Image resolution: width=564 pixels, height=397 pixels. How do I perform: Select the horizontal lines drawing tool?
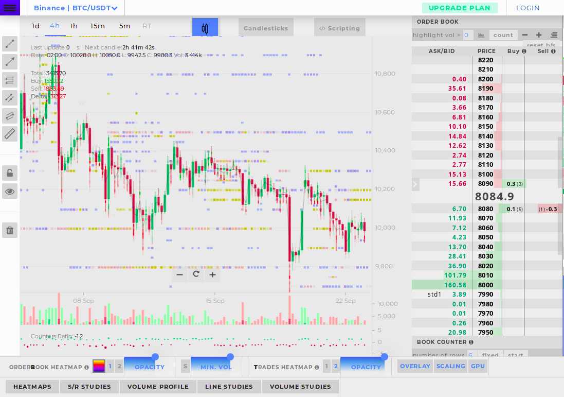[10, 80]
